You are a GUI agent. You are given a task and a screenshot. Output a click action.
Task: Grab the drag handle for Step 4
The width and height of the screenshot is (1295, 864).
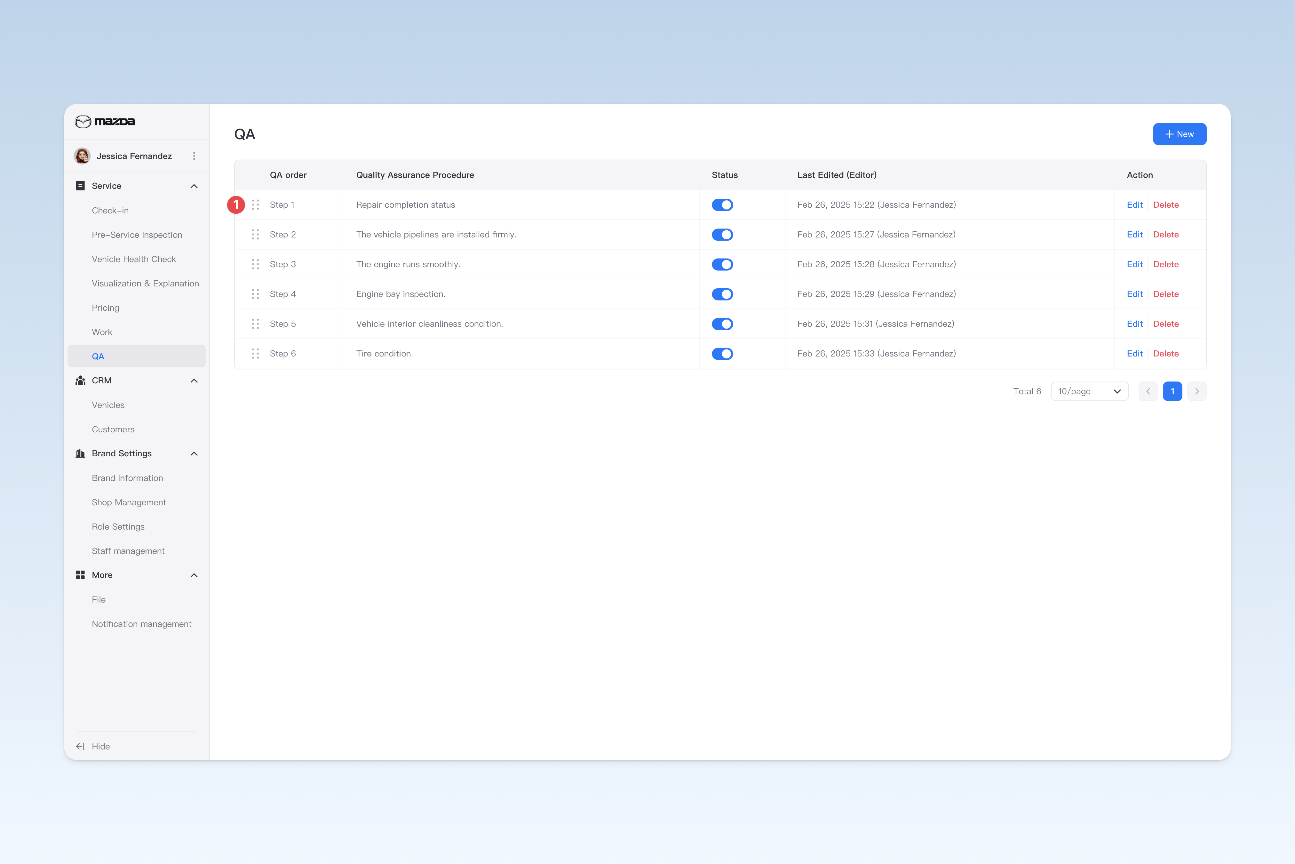coord(256,294)
